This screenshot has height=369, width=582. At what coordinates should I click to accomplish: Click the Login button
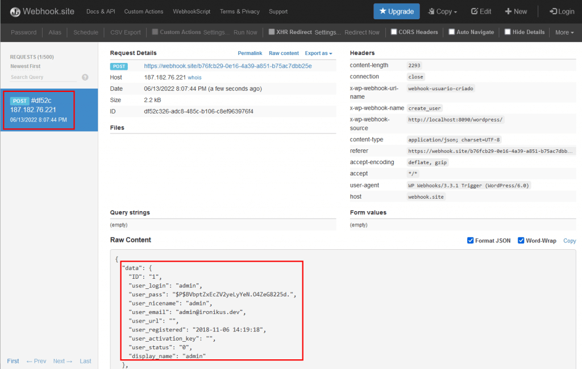(562, 11)
